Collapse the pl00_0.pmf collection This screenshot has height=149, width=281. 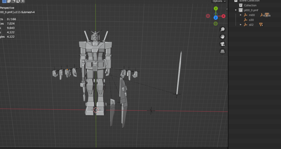(236, 10)
